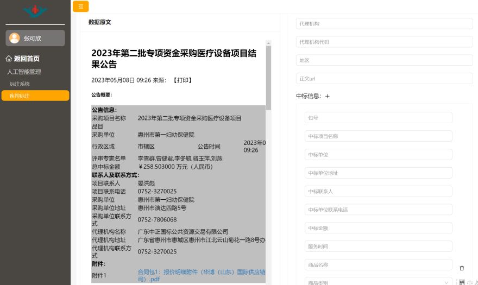Click the document scrollbar up arrow
Screen dimensions: 478x285
point(268,42)
